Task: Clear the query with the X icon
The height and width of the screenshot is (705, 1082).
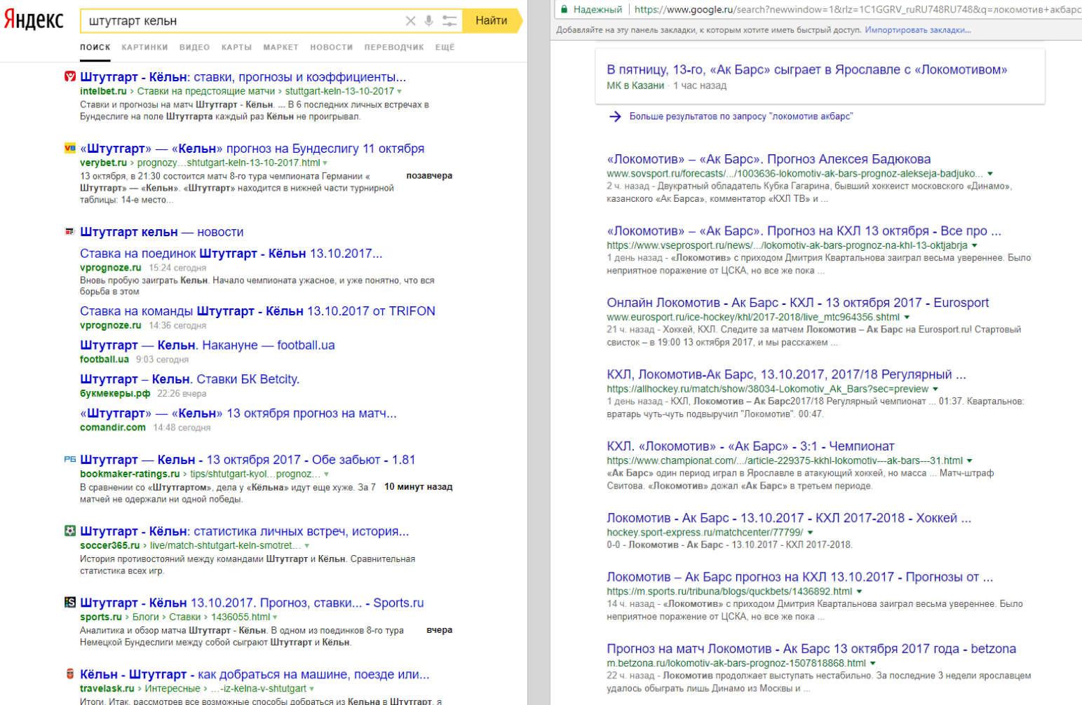Action: [x=411, y=20]
